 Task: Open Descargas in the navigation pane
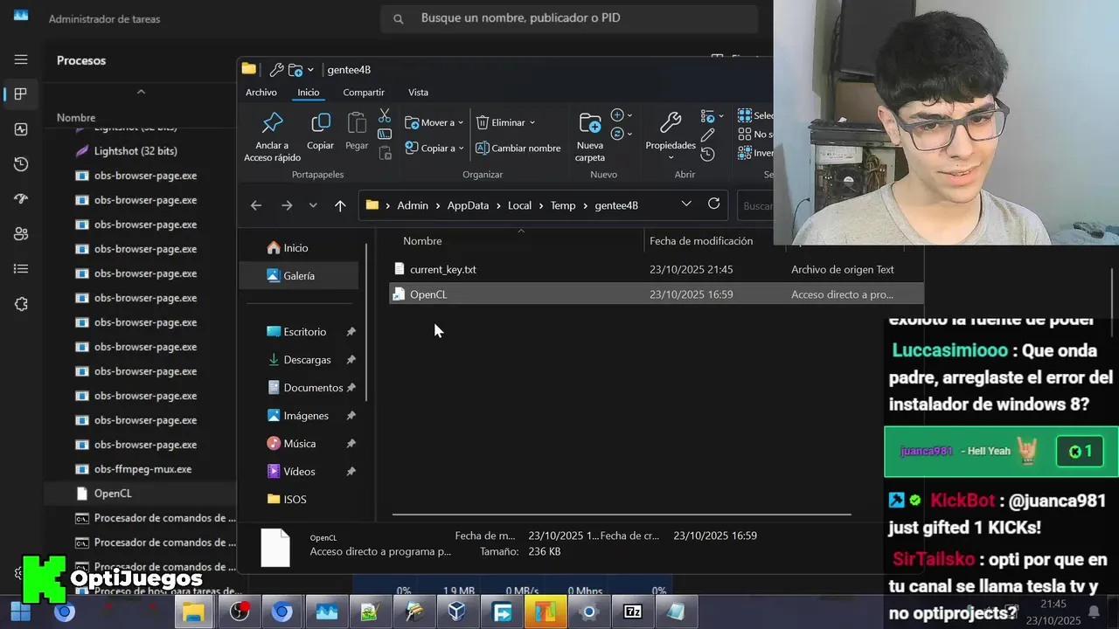point(307,360)
